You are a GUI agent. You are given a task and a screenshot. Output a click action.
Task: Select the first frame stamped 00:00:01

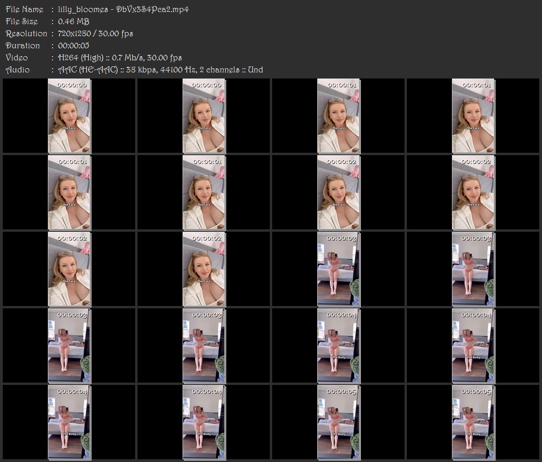click(339, 116)
